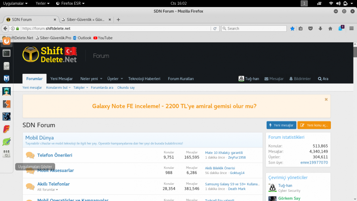Launch Burp Suite from the dock

[x=6, y=104]
